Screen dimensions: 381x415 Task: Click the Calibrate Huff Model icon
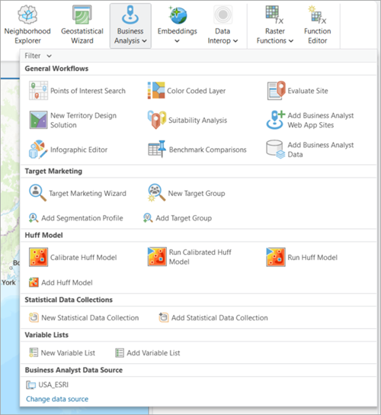(39, 257)
